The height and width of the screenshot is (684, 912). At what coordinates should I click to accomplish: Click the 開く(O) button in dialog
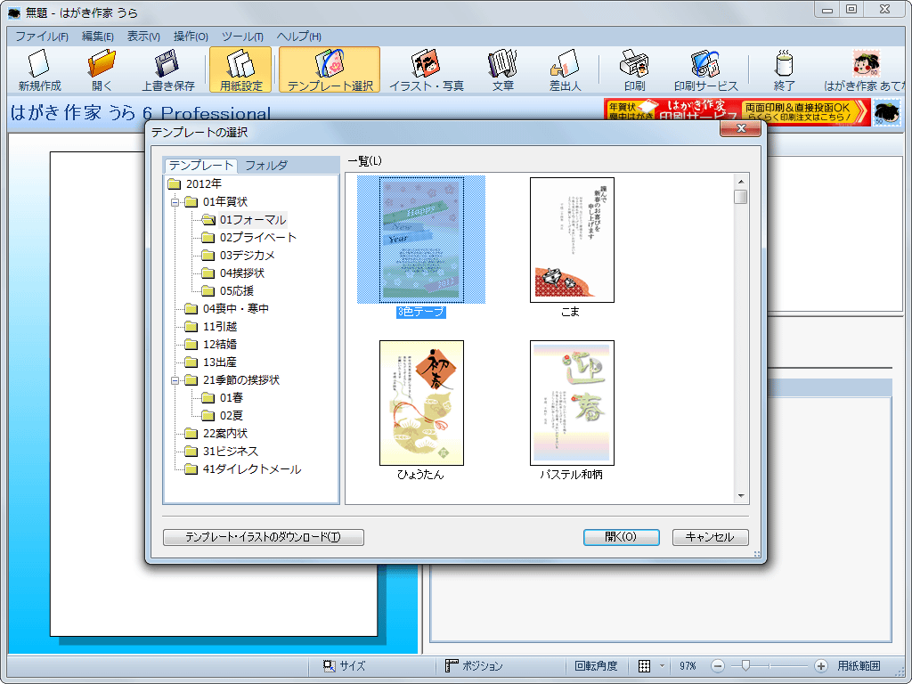(621, 537)
